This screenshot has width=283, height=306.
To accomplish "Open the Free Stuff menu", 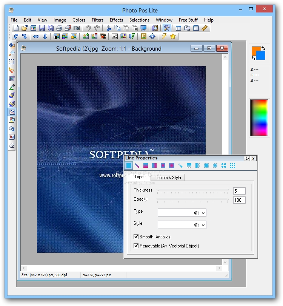I will pyautogui.click(x=188, y=20).
